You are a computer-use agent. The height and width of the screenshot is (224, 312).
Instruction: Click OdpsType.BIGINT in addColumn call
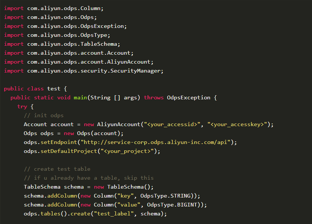[x=172, y=205]
